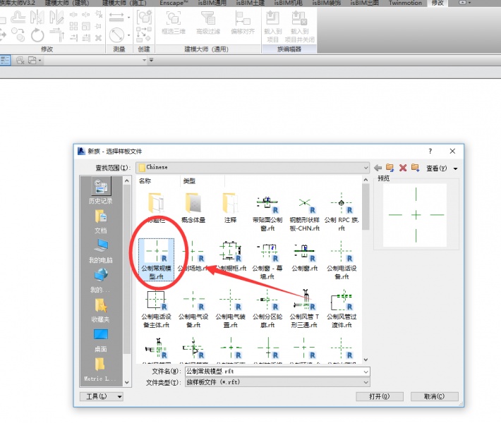Click the 名称 column header
This screenshot has height=423, width=501.
pyautogui.click(x=145, y=181)
